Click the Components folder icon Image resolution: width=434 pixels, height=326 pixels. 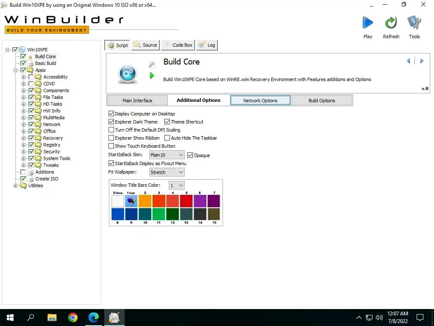pyautogui.click(x=38, y=90)
